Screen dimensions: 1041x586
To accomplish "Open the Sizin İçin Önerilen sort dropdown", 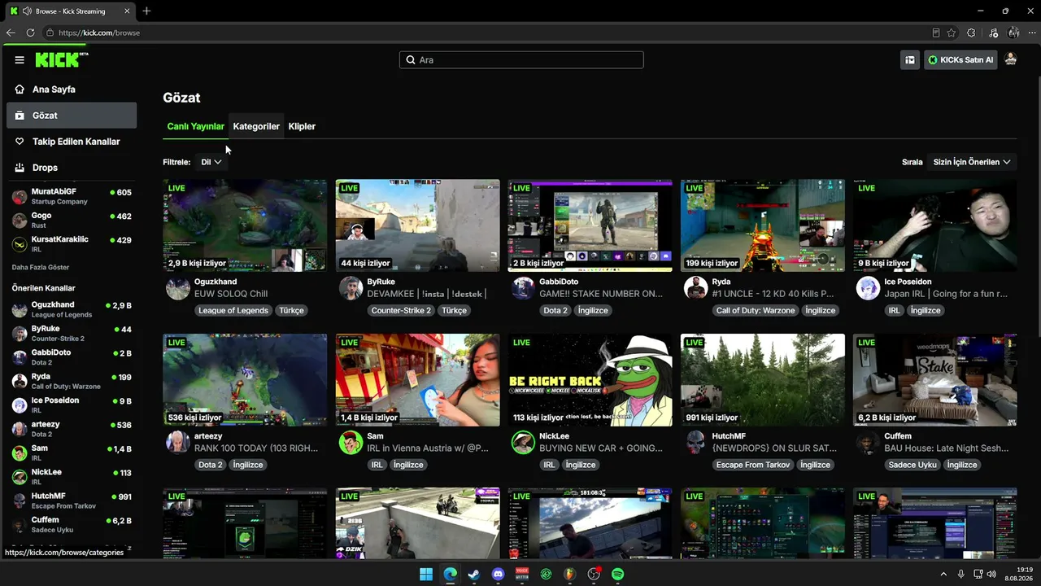I will point(972,162).
